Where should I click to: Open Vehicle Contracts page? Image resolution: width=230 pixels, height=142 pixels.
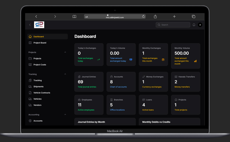[42, 93]
